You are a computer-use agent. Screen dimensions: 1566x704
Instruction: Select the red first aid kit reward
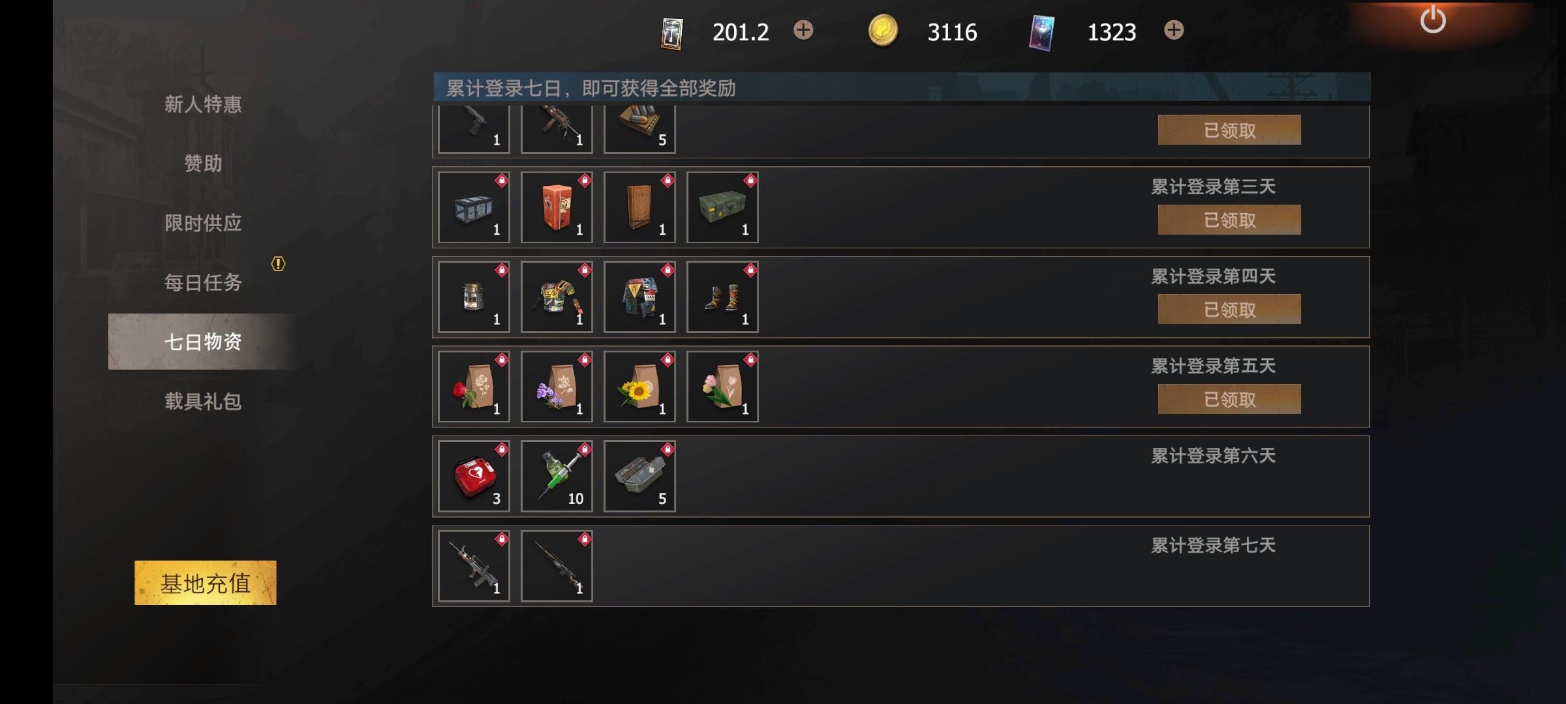(474, 477)
